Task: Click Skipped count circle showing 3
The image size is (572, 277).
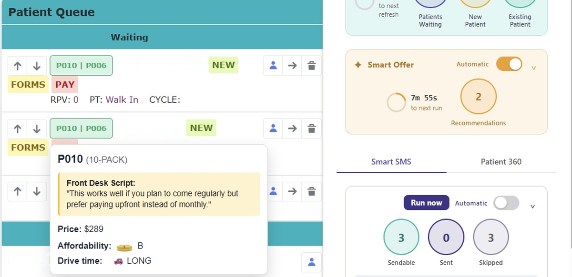Action: coord(491,237)
